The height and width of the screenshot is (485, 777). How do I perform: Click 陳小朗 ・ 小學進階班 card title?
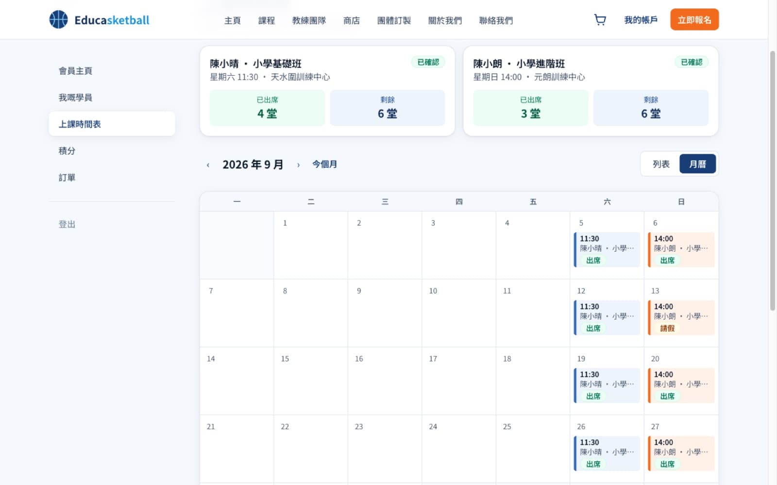(519, 64)
